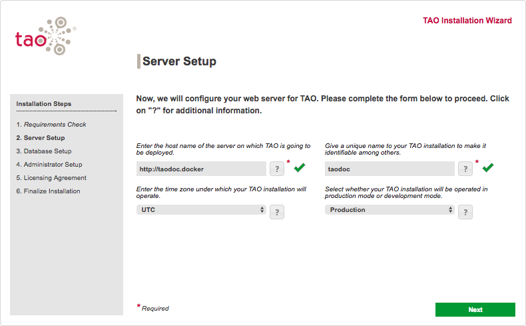Click the TAO Installation Wizard title
Screen dimensions: 526x326
click(467, 21)
